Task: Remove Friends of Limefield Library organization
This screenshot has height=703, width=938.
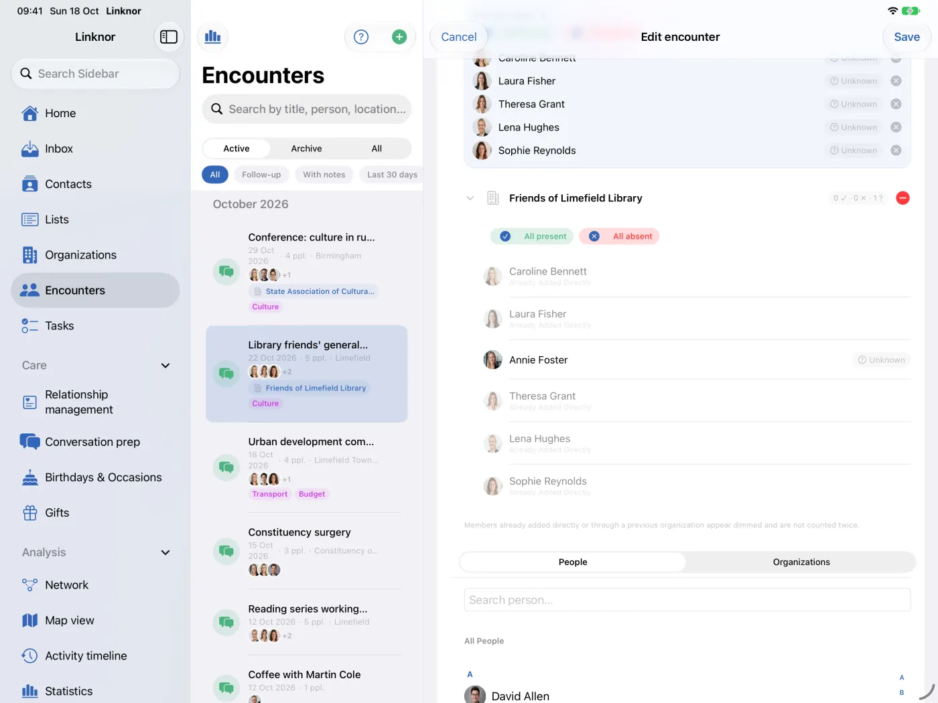Action: (902, 198)
